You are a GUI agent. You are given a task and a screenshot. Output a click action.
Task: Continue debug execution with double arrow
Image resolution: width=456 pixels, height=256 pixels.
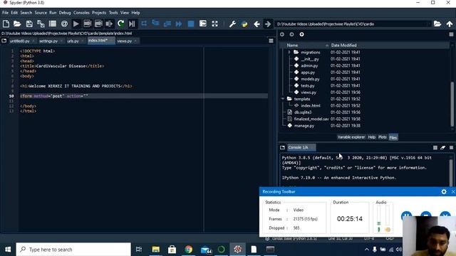[179, 23]
